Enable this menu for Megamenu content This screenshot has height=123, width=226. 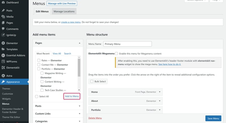(x=116, y=54)
